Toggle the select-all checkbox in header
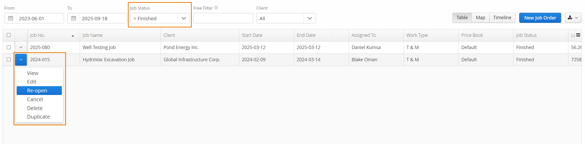585x144 pixels. [x=9, y=35]
